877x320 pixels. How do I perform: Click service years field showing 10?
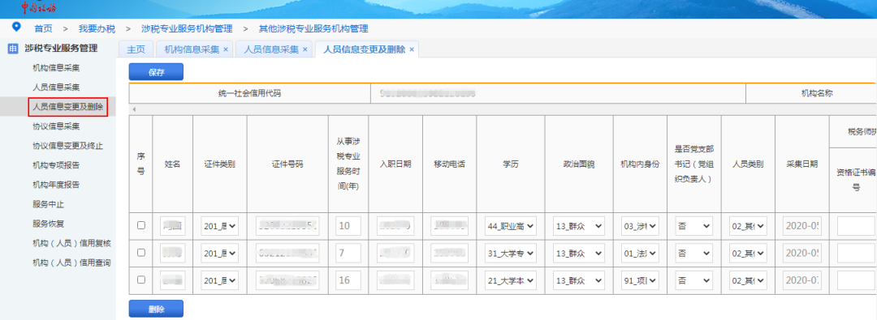point(348,226)
